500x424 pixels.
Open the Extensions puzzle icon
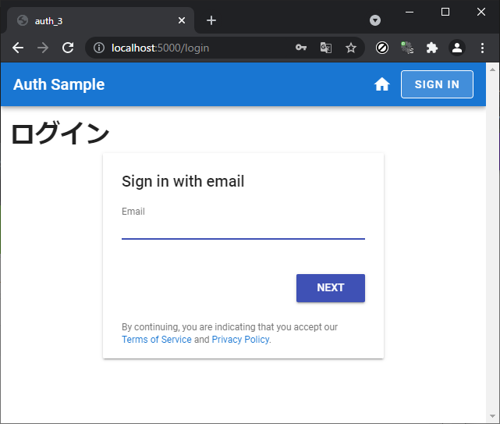[432, 48]
